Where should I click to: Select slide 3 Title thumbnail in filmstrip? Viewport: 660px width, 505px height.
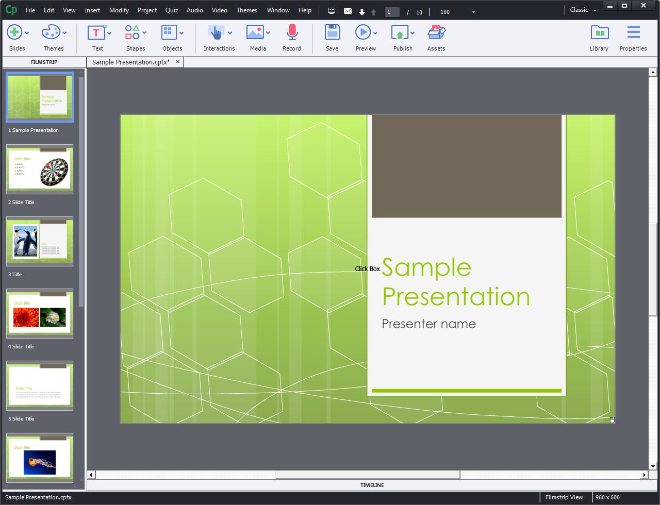[40, 241]
